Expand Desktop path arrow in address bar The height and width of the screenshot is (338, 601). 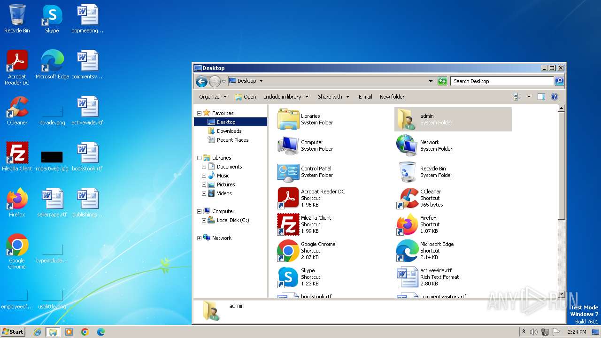pos(261,81)
